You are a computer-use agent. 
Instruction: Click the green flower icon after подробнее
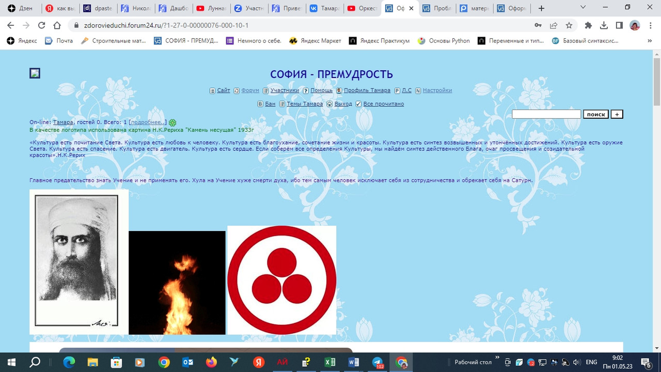click(x=172, y=122)
